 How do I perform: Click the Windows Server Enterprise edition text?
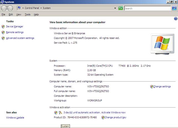click(x=70, y=33)
